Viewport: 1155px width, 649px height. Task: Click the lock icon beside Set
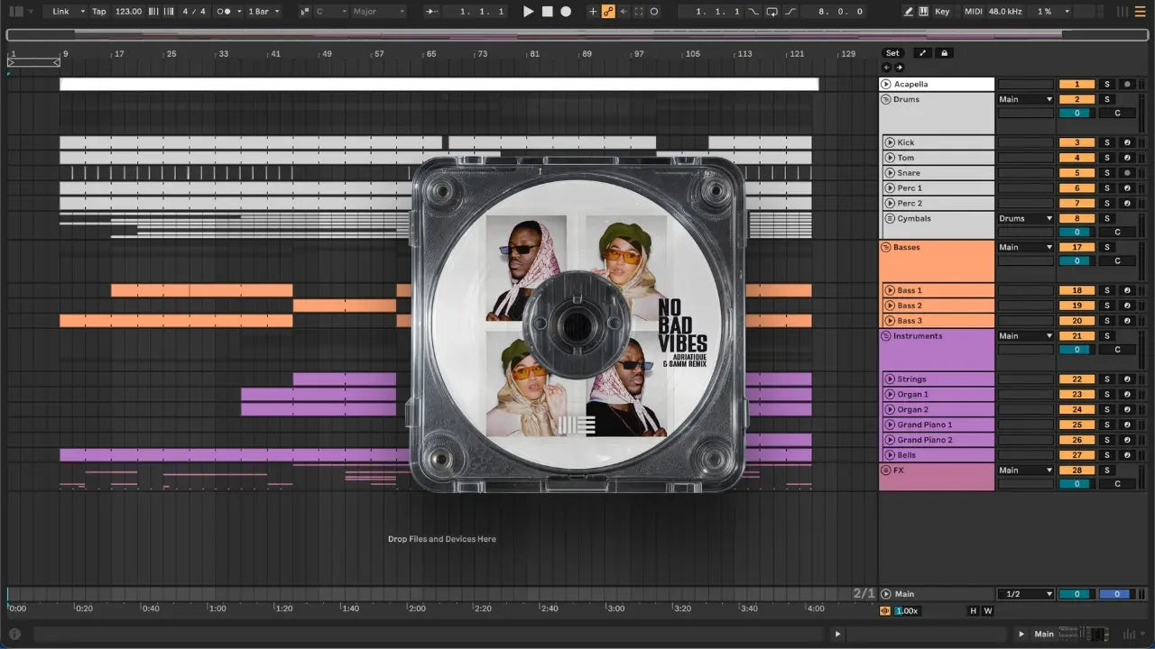[945, 53]
